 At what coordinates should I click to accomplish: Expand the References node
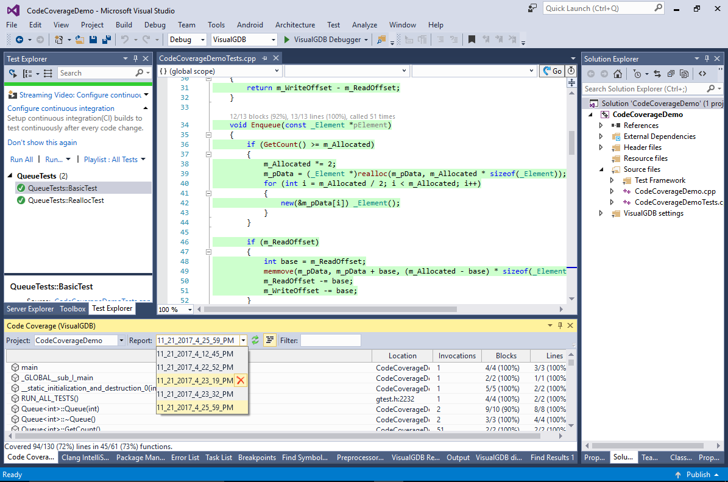tap(601, 126)
